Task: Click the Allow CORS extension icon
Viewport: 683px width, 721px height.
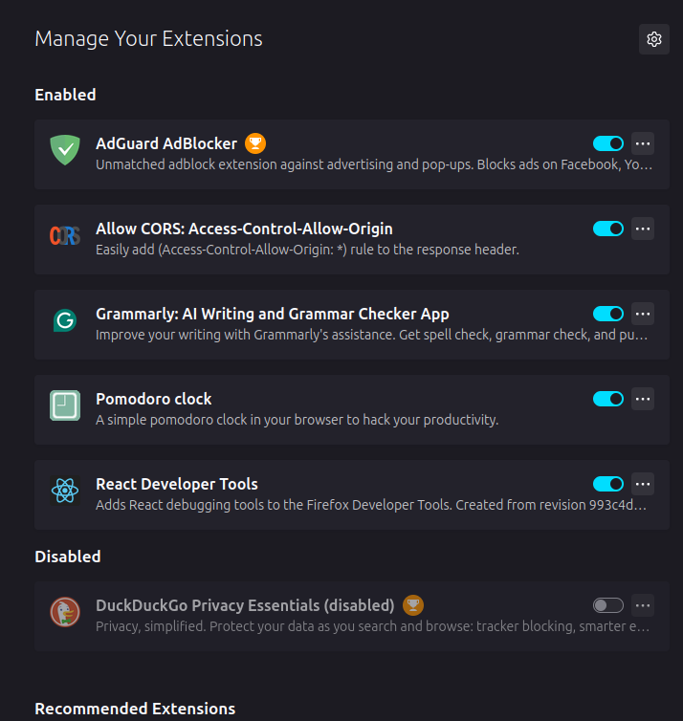Action: coord(65,236)
